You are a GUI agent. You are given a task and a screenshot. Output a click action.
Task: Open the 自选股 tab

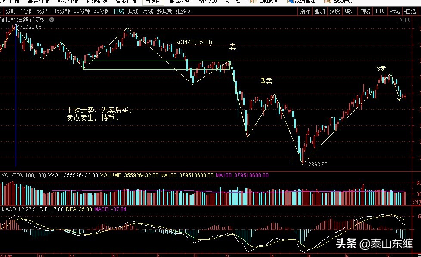pyautogui.click(x=153, y=2)
